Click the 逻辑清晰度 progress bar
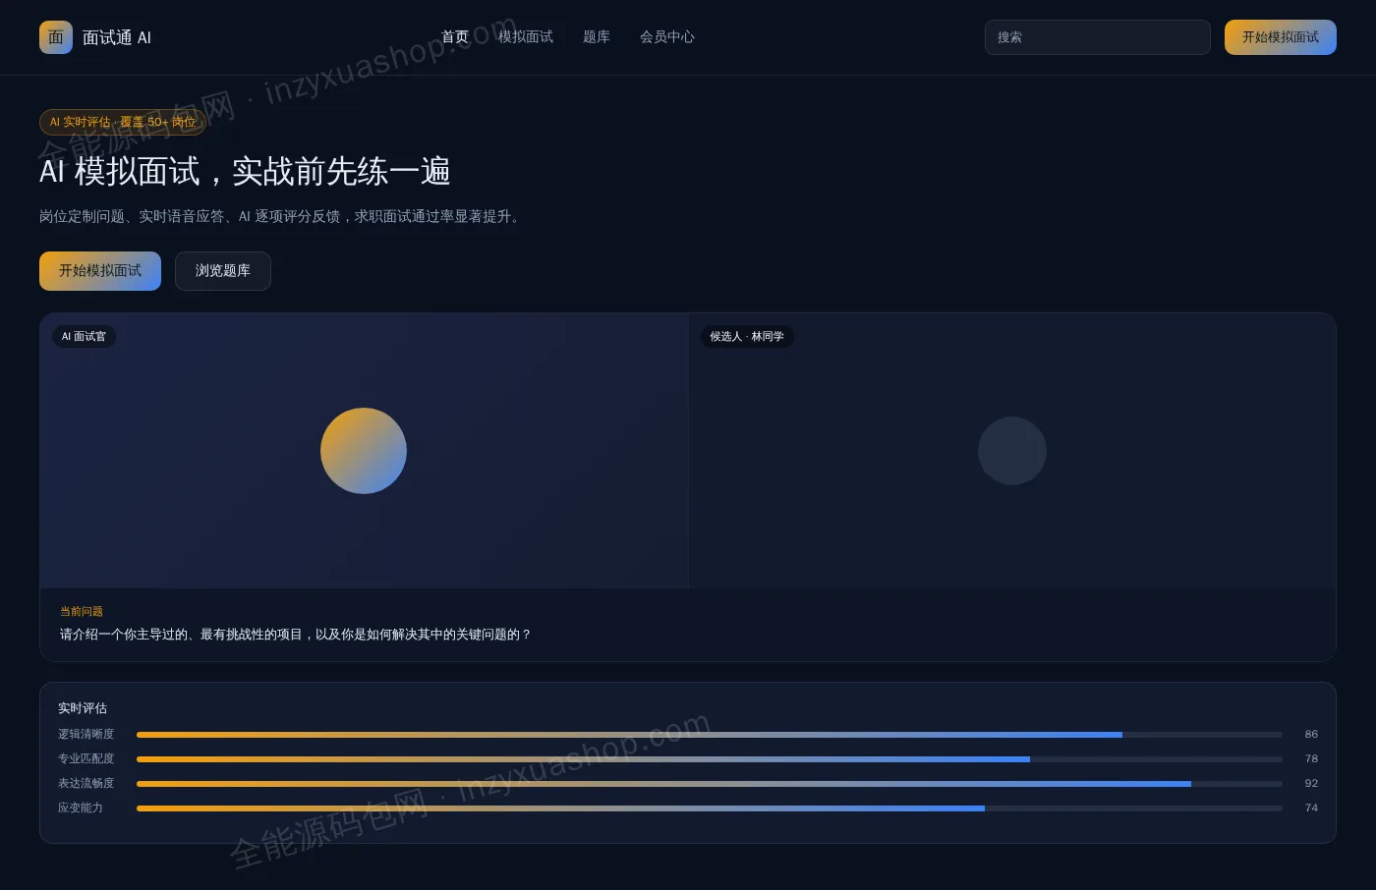This screenshot has height=890, width=1376. coord(710,735)
